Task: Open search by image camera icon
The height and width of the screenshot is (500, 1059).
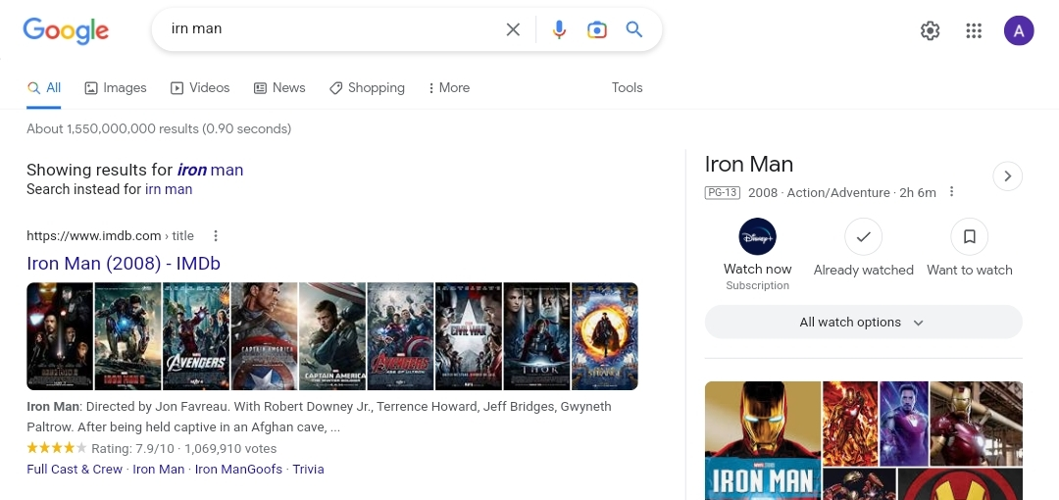Action: [596, 29]
